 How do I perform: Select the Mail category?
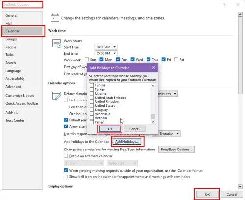[22, 23]
